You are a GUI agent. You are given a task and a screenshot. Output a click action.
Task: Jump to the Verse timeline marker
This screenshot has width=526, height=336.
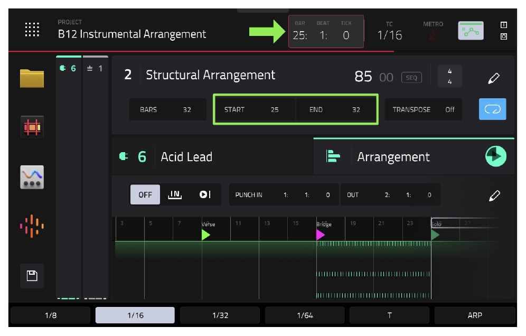tap(206, 235)
